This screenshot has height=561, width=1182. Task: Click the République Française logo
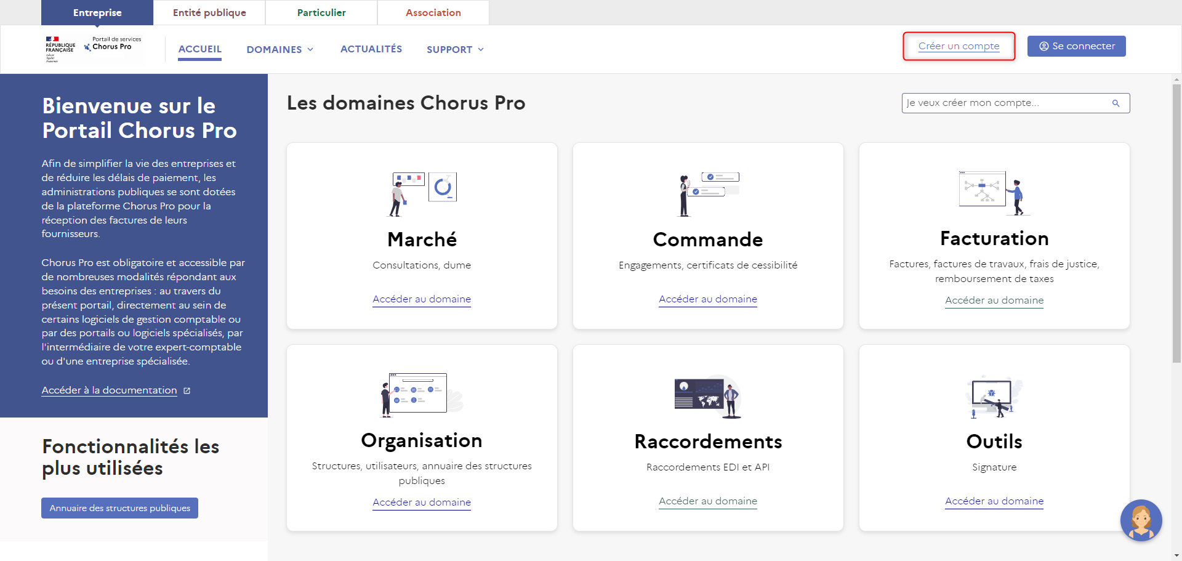tap(60, 49)
